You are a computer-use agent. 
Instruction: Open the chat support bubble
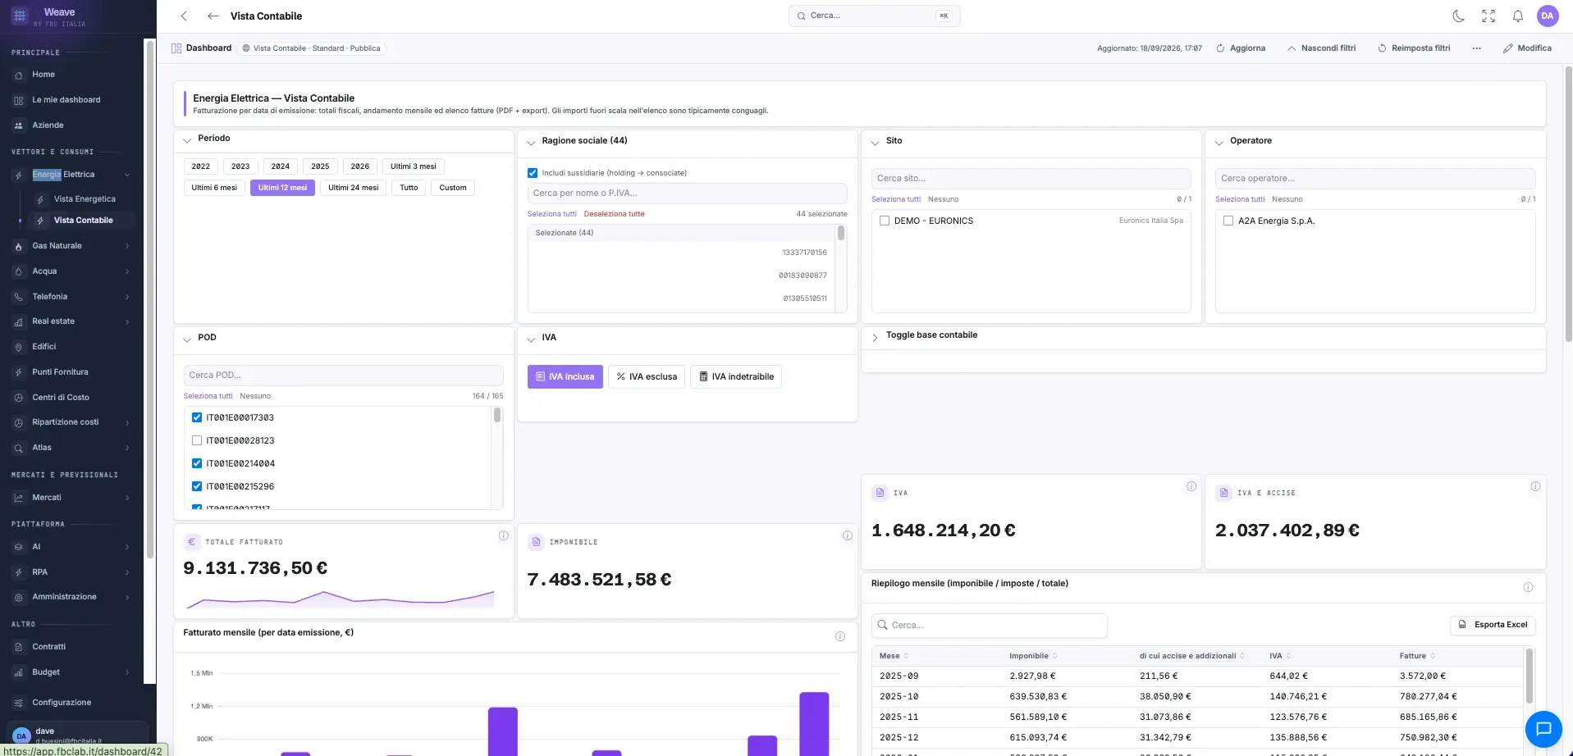click(x=1543, y=729)
